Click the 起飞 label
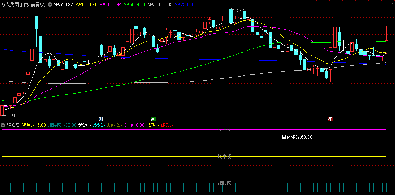This screenshot has width=395, height=195. (152, 125)
